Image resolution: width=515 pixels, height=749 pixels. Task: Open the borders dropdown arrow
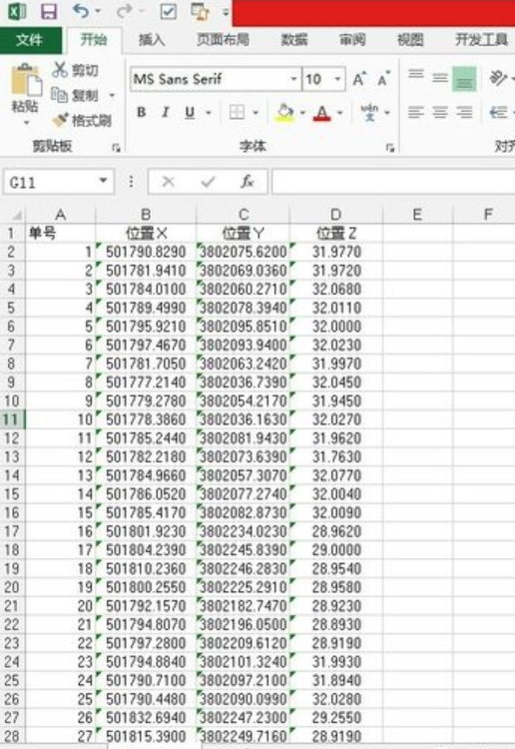(256, 113)
